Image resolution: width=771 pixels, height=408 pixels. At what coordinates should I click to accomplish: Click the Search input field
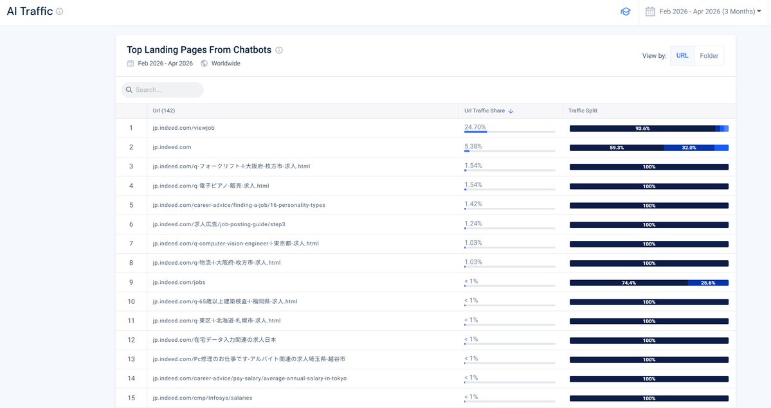click(162, 90)
